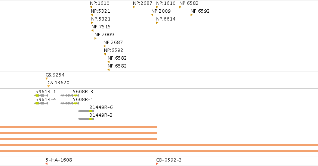The width and height of the screenshot is (318, 166).
Task: Click the 5961R-1 label text
Action: 46,92
